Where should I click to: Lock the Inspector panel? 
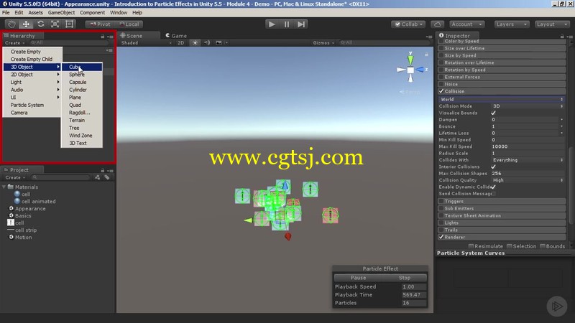[x=562, y=37]
